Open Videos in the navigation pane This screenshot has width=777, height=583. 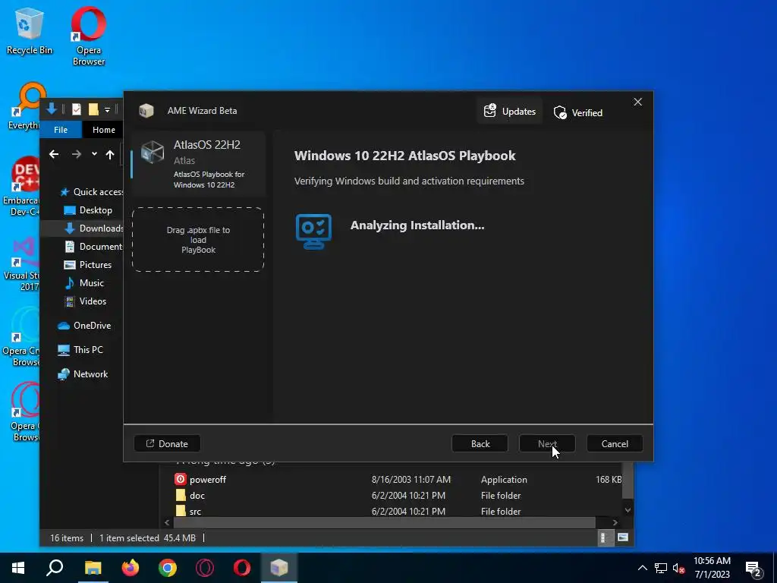[x=85, y=301]
